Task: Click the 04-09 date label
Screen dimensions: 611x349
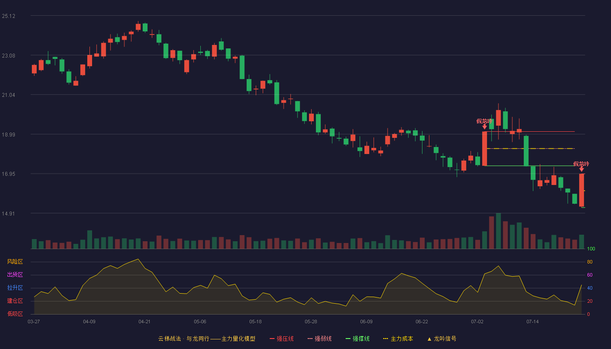Action: (89, 322)
